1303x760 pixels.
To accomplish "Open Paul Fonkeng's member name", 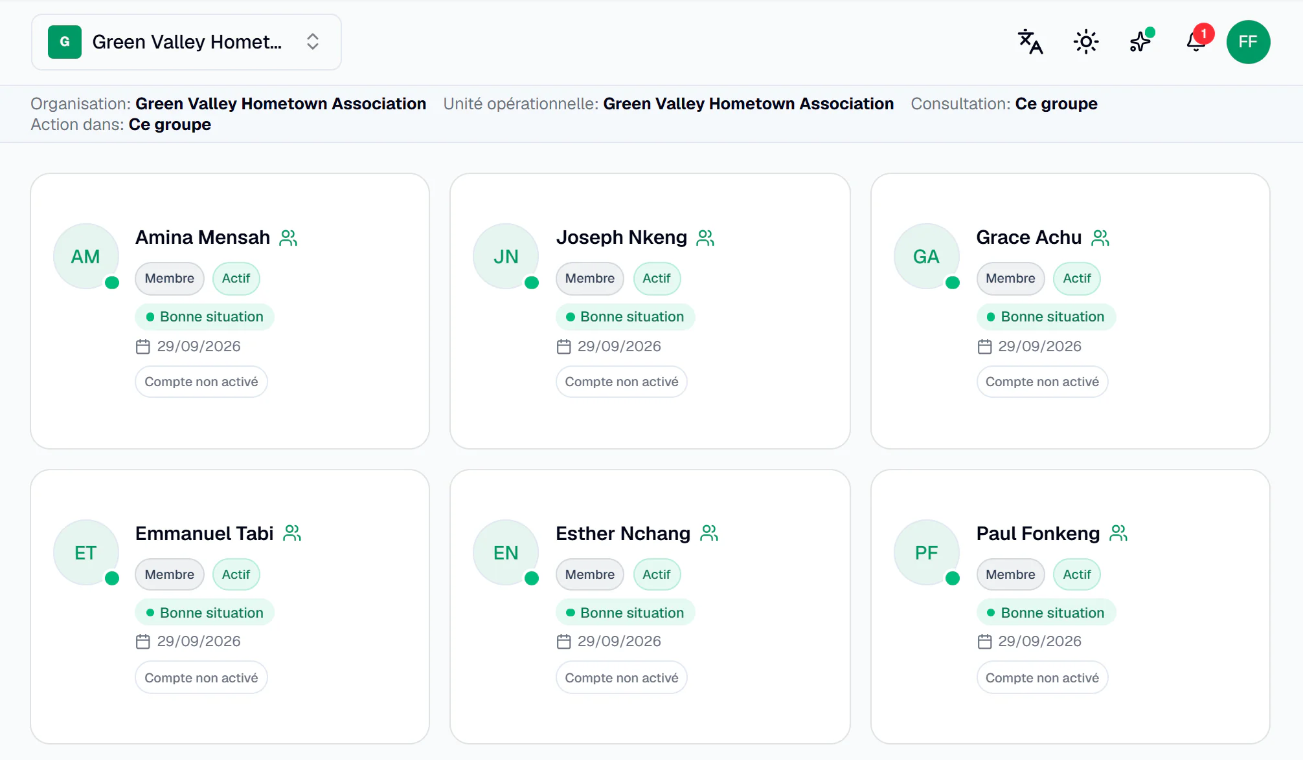I will (x=1038, y=534).
